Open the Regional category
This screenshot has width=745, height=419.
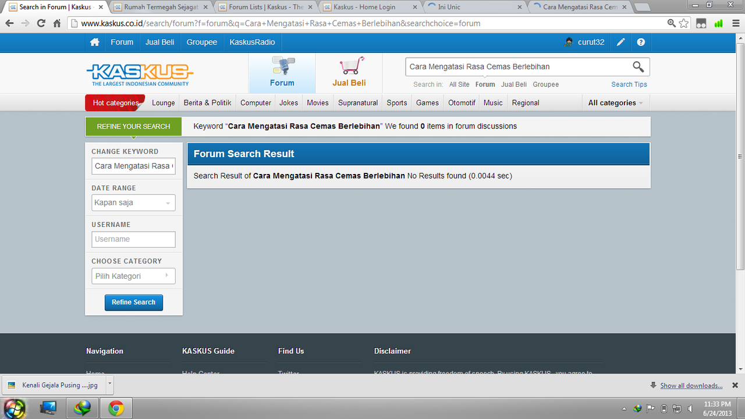[526, 102]
